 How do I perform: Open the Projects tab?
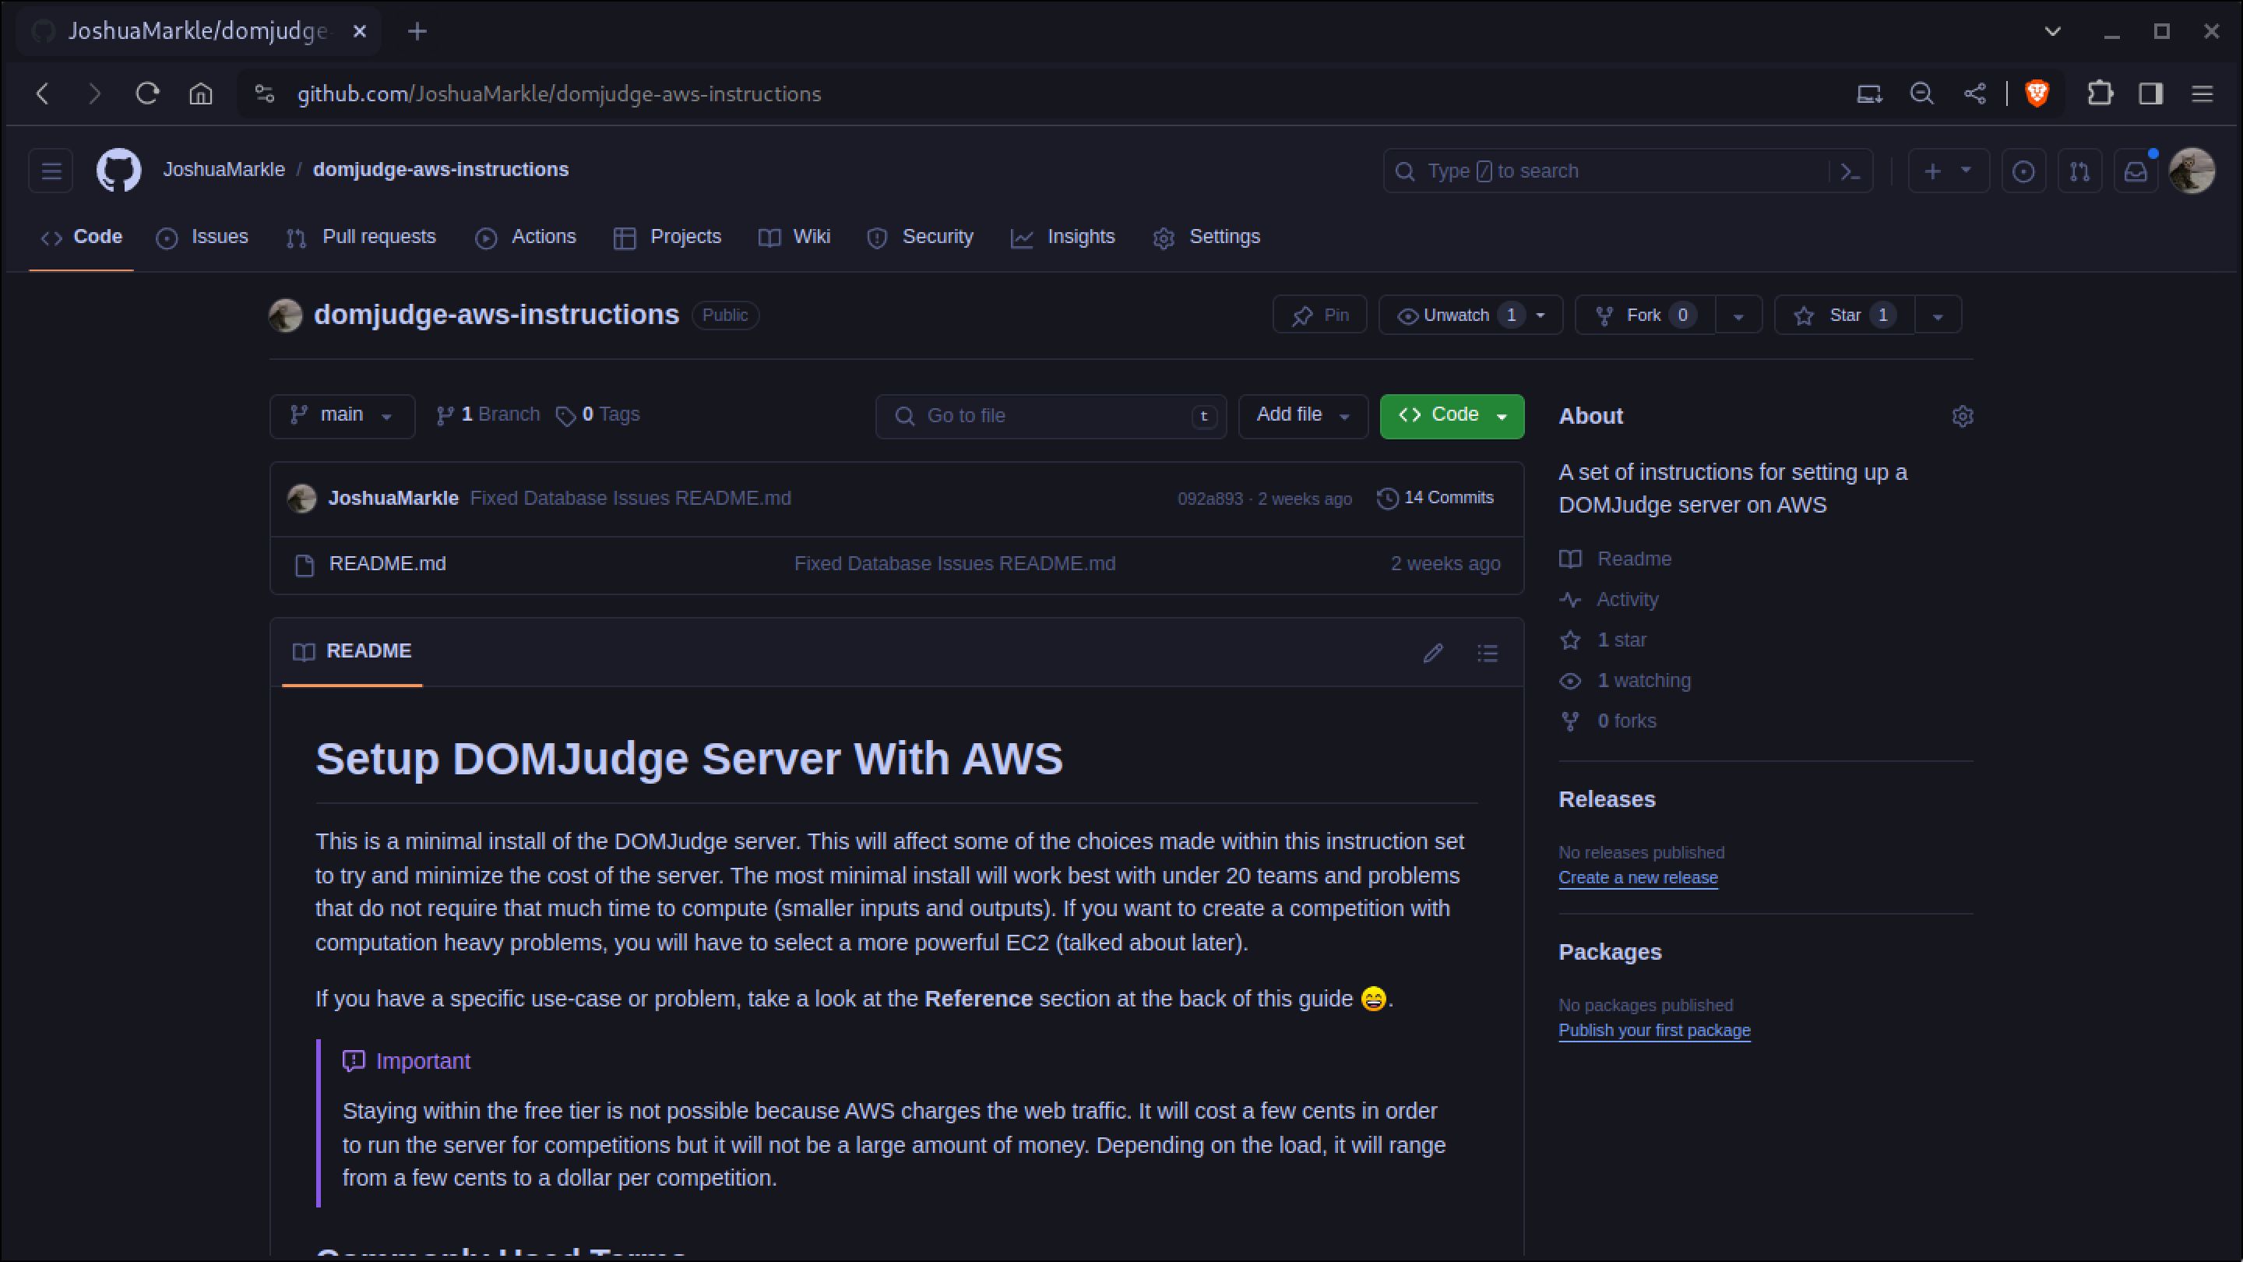pyautogui.click(x=667, y=237)
